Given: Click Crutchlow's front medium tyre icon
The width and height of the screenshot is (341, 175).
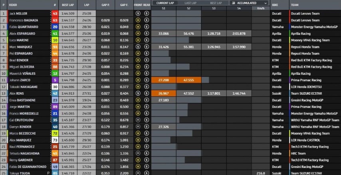Looking at the screenshot, I should [x=138, y=120].
